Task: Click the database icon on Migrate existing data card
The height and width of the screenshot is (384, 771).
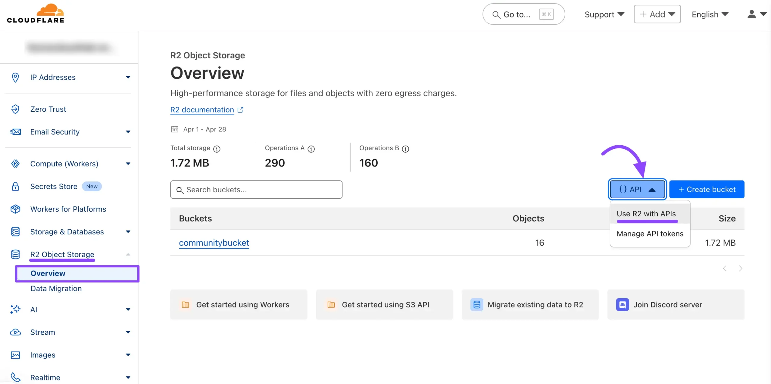Action: 477,305
